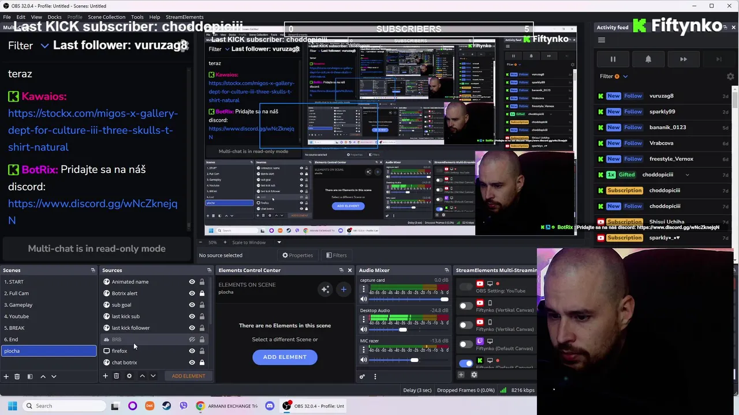Open scene filters icon in the Scenes toolbar
739x415 pixels.
pyautogui.click(x=29, y=376)
